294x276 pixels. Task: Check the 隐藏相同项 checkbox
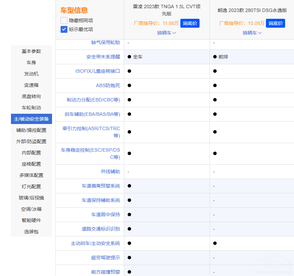pos(64,20)
